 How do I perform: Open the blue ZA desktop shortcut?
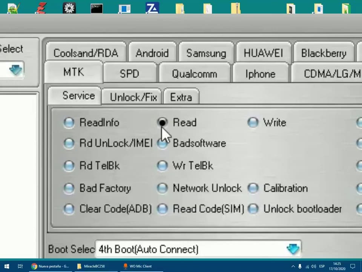pos(152,8)
